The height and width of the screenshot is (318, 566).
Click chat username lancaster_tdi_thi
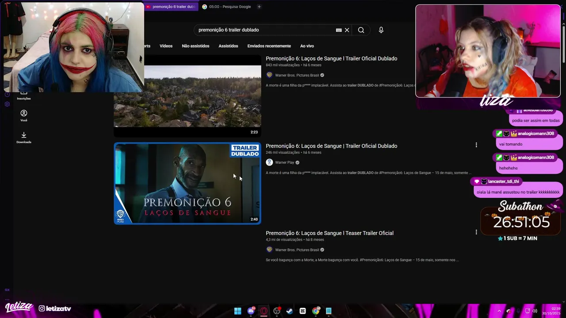tap(503, 181)
